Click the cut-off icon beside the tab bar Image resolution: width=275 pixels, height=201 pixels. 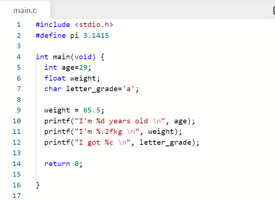click(x=274, y=10)
